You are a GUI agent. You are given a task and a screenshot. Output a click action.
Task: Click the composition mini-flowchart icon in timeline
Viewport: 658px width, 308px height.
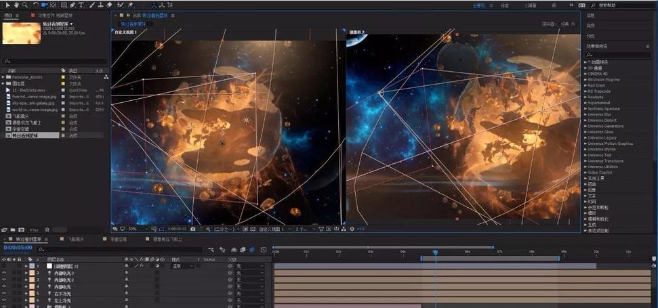point(211,250)
